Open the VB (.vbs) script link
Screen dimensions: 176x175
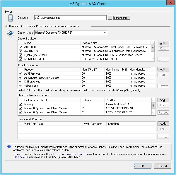[56, 154]
